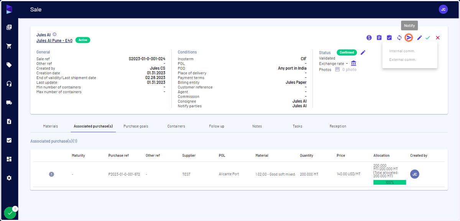
Task: Click the Supplier column header
Action: pyautogui.click(x=189, y=156)
